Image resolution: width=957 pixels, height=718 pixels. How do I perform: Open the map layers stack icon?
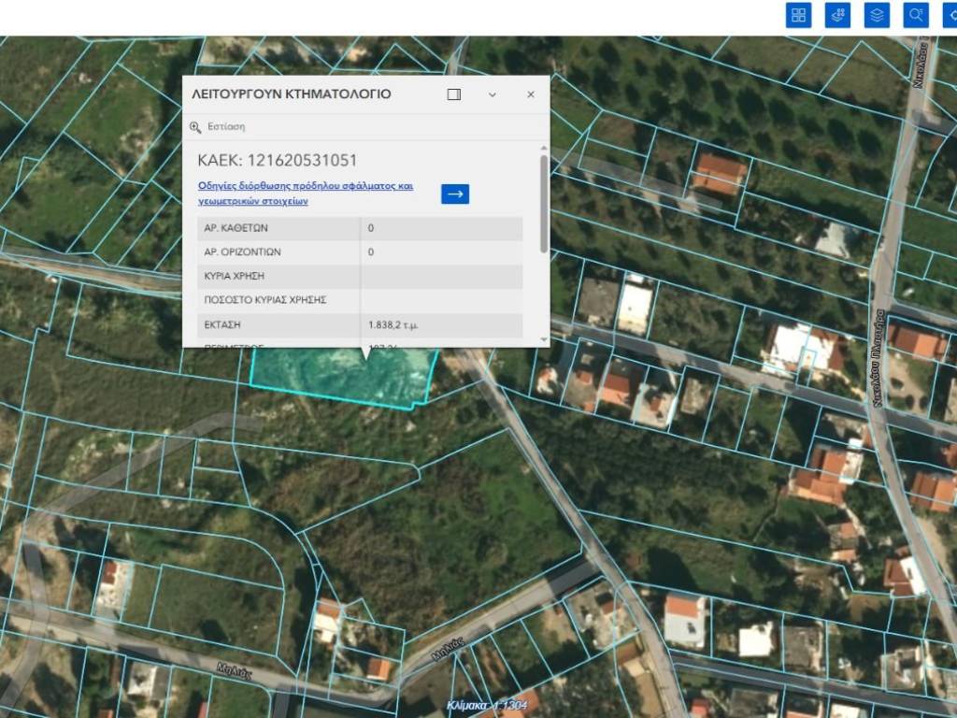[x=877, y=15]
